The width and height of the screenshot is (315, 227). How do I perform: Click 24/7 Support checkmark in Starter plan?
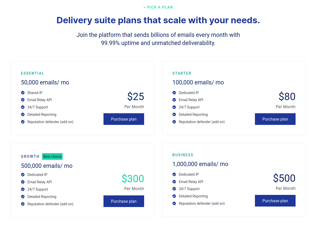[174, 107]
